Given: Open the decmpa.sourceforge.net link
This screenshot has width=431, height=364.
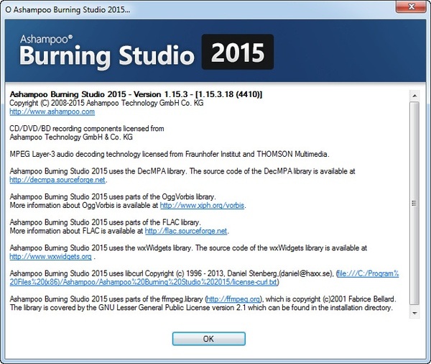Looking at the screenshot, I should pos(57,180).
